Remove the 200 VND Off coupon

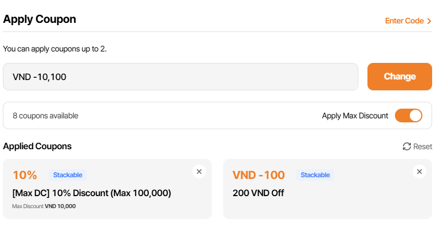(x=419, y=171)
